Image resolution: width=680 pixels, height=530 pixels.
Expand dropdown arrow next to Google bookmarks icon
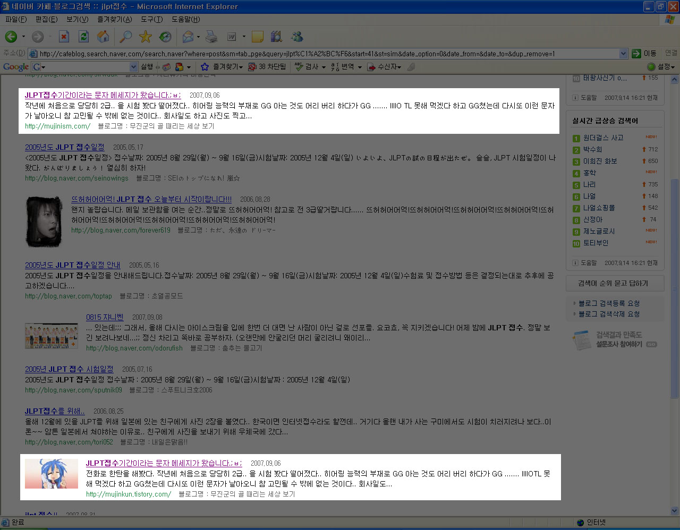(x=189, y=67)
